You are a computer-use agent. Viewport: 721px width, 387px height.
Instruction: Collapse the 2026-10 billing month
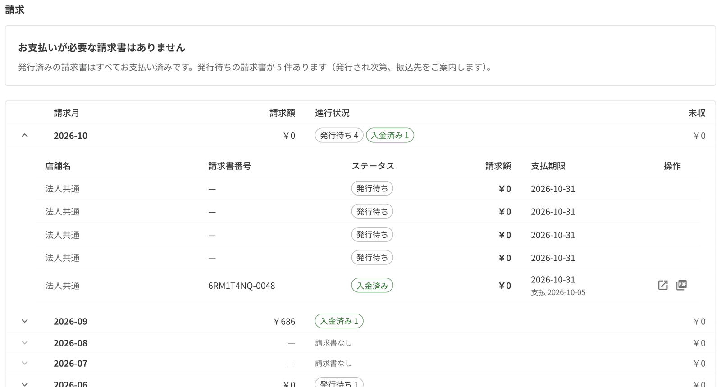pos(25,135)
